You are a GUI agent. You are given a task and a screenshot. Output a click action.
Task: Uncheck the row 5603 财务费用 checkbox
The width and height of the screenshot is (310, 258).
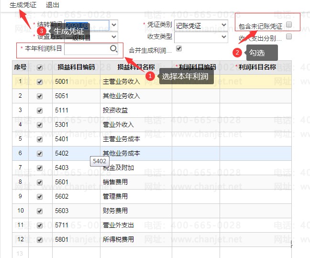pos(40,211)
